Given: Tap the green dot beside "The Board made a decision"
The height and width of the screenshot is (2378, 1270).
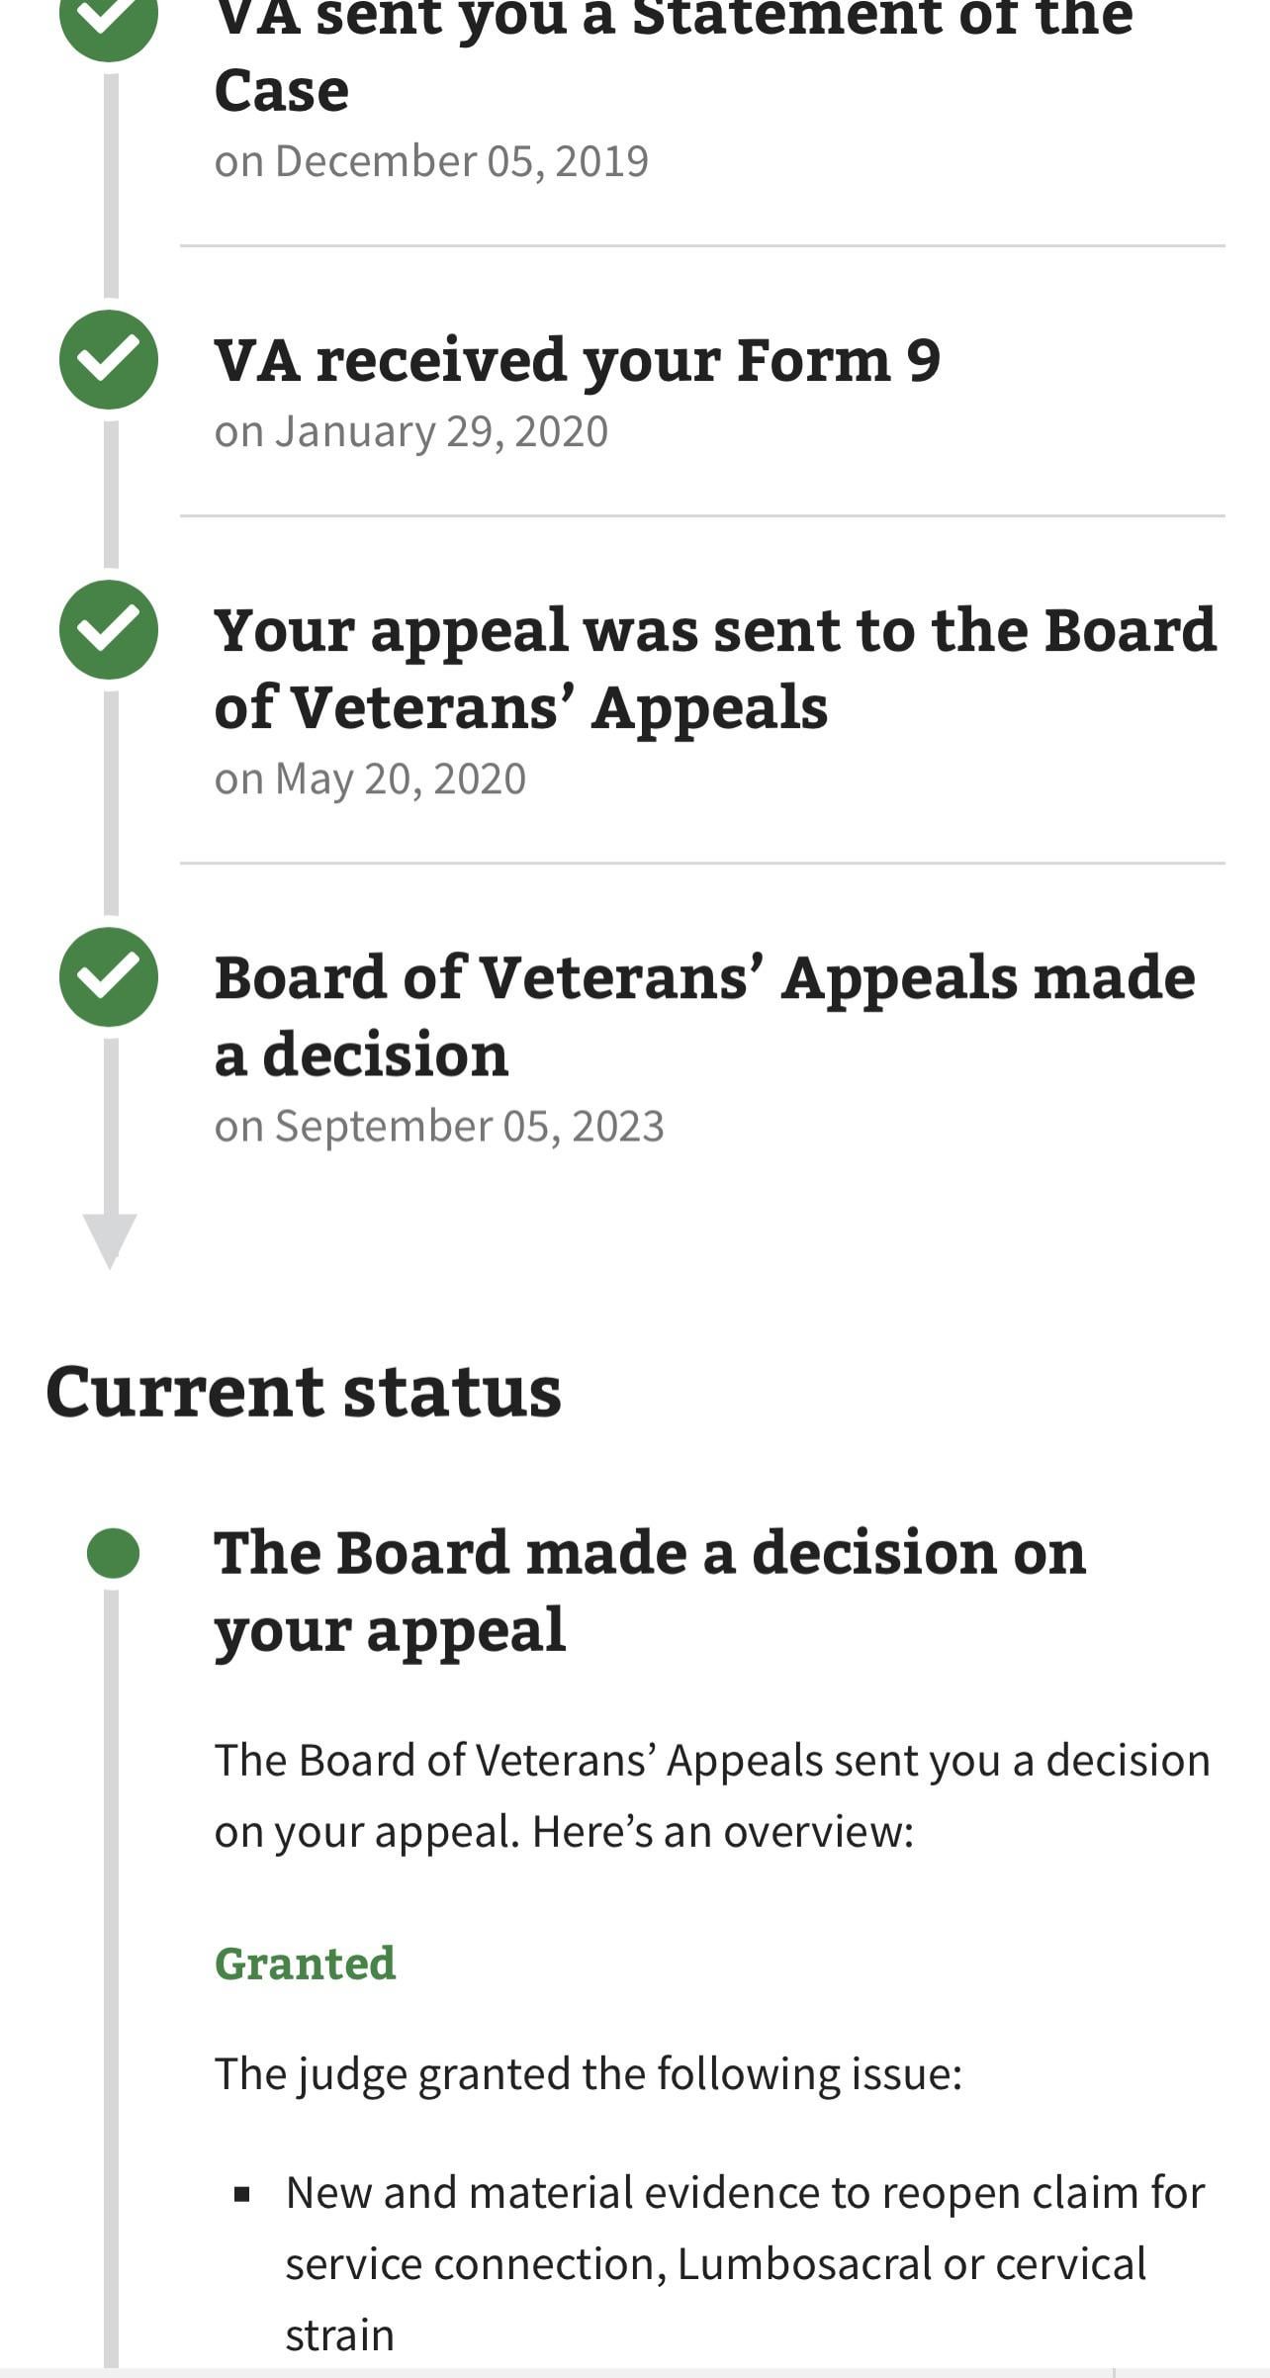Looking at the screenshot, I should click(x=113, y=1552).
